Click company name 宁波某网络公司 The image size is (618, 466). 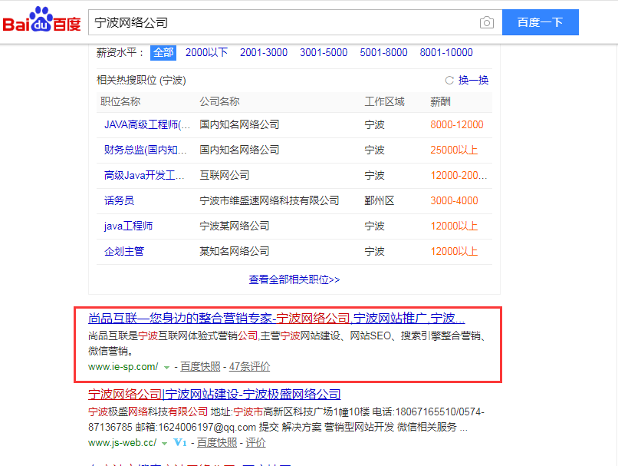click(x=234, y=226)
